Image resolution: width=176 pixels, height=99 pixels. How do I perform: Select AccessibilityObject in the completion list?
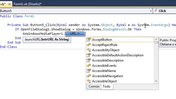point(106,50)
